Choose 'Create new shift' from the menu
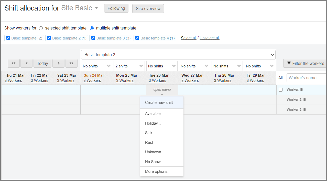327x181 pixels. 159,103
